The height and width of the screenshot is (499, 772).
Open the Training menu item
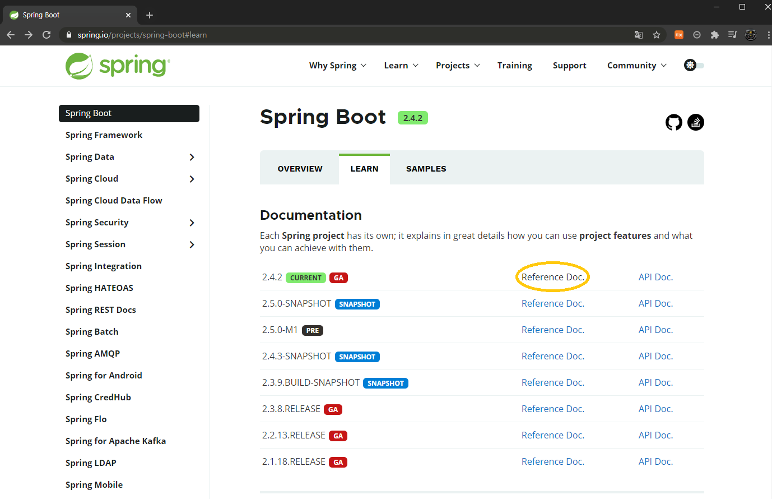point(515,66)
